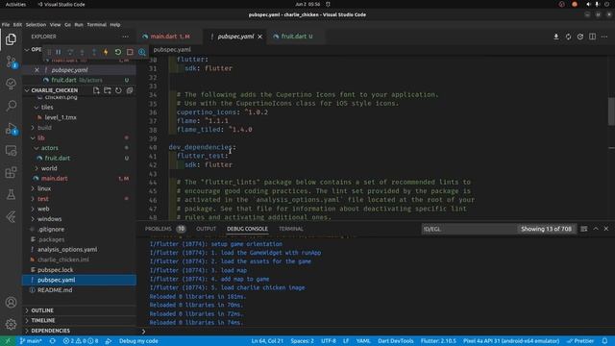Open the Flutter sidebar icon
615x346 pixels.
pyautogui.click(x=11, y=216)
